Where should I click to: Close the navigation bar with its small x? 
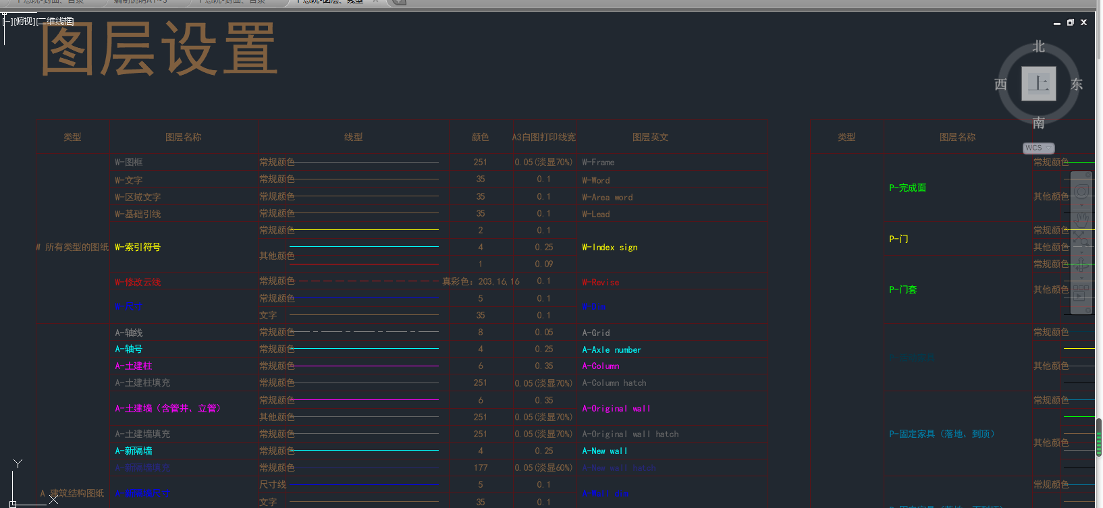1087,175
